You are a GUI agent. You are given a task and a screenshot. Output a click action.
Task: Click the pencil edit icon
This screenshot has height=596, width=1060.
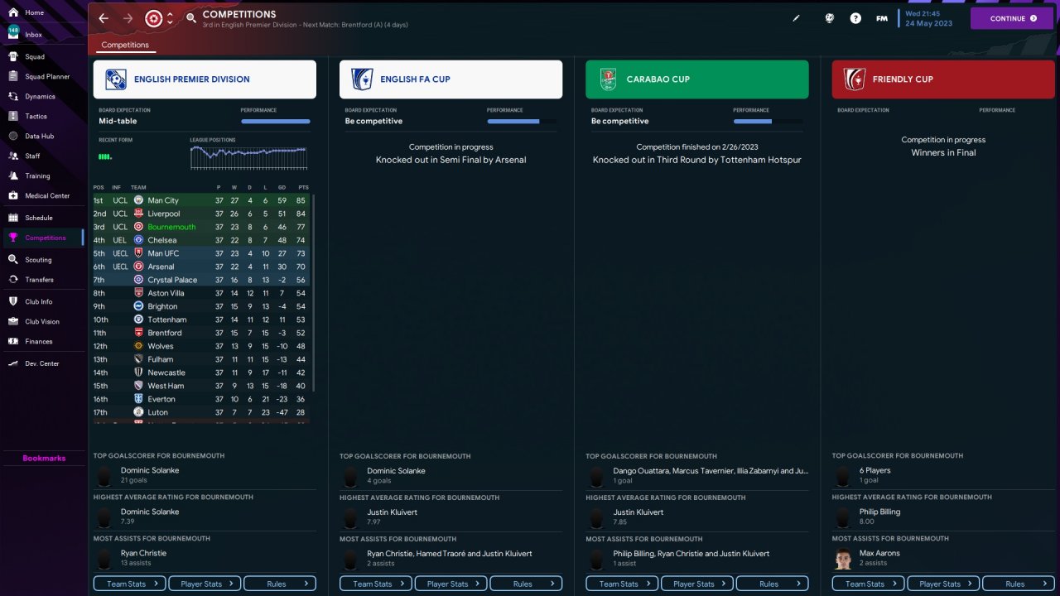click(797, 18)
